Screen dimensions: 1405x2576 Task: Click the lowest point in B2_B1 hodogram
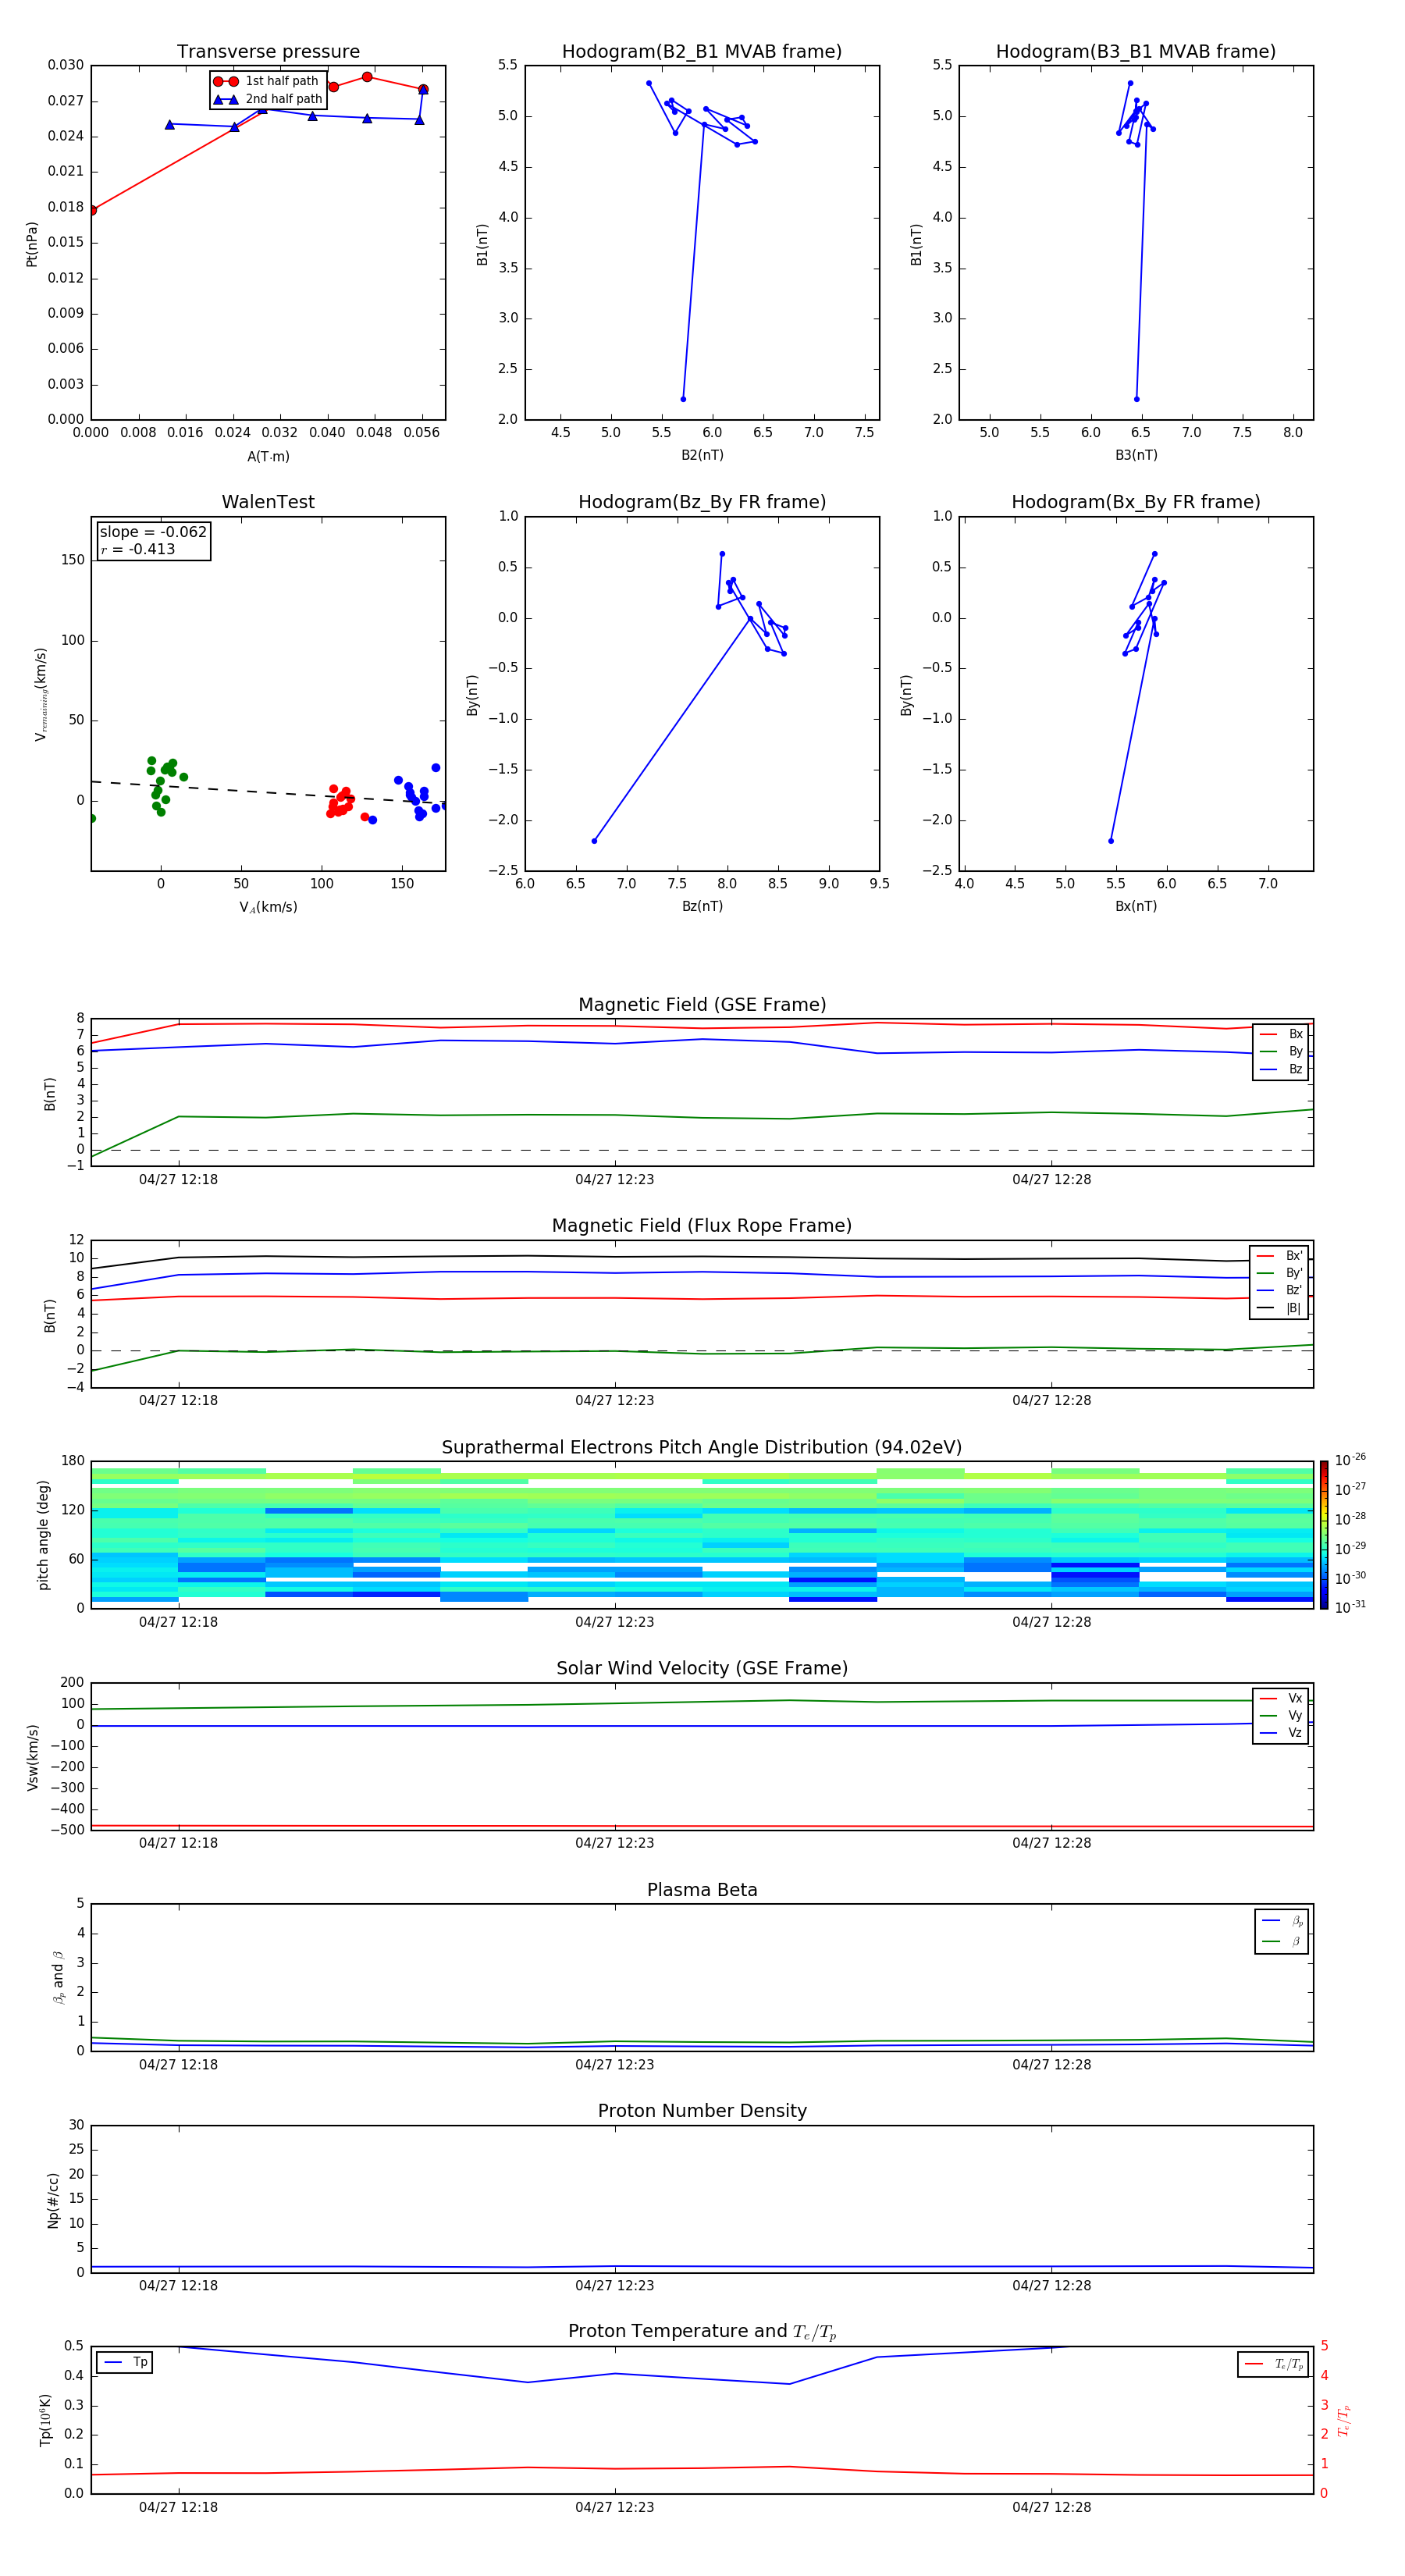point(683,399)
